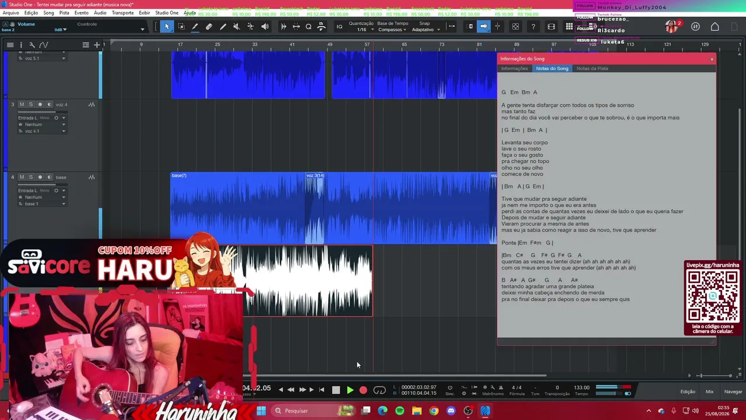The image size is (746, 420).
Task: Open the video player film icon
Action: [x=551, y=26]
